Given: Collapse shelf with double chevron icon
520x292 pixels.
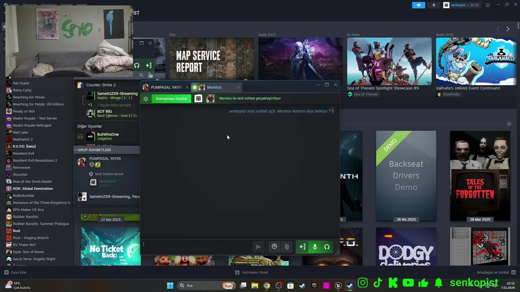Looking at the screenshot, I should 509,124.
